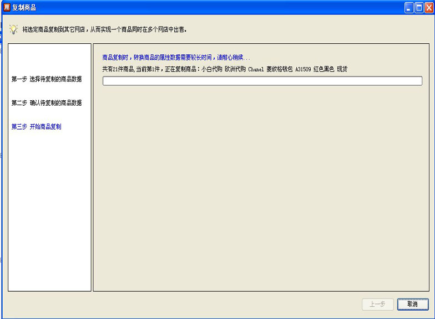Click the 复制商品 title bar app icon
The image size is (435, 319).
pos(7,7)
